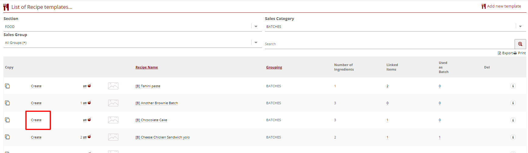Export the recipe template list

tap(505, 53)
